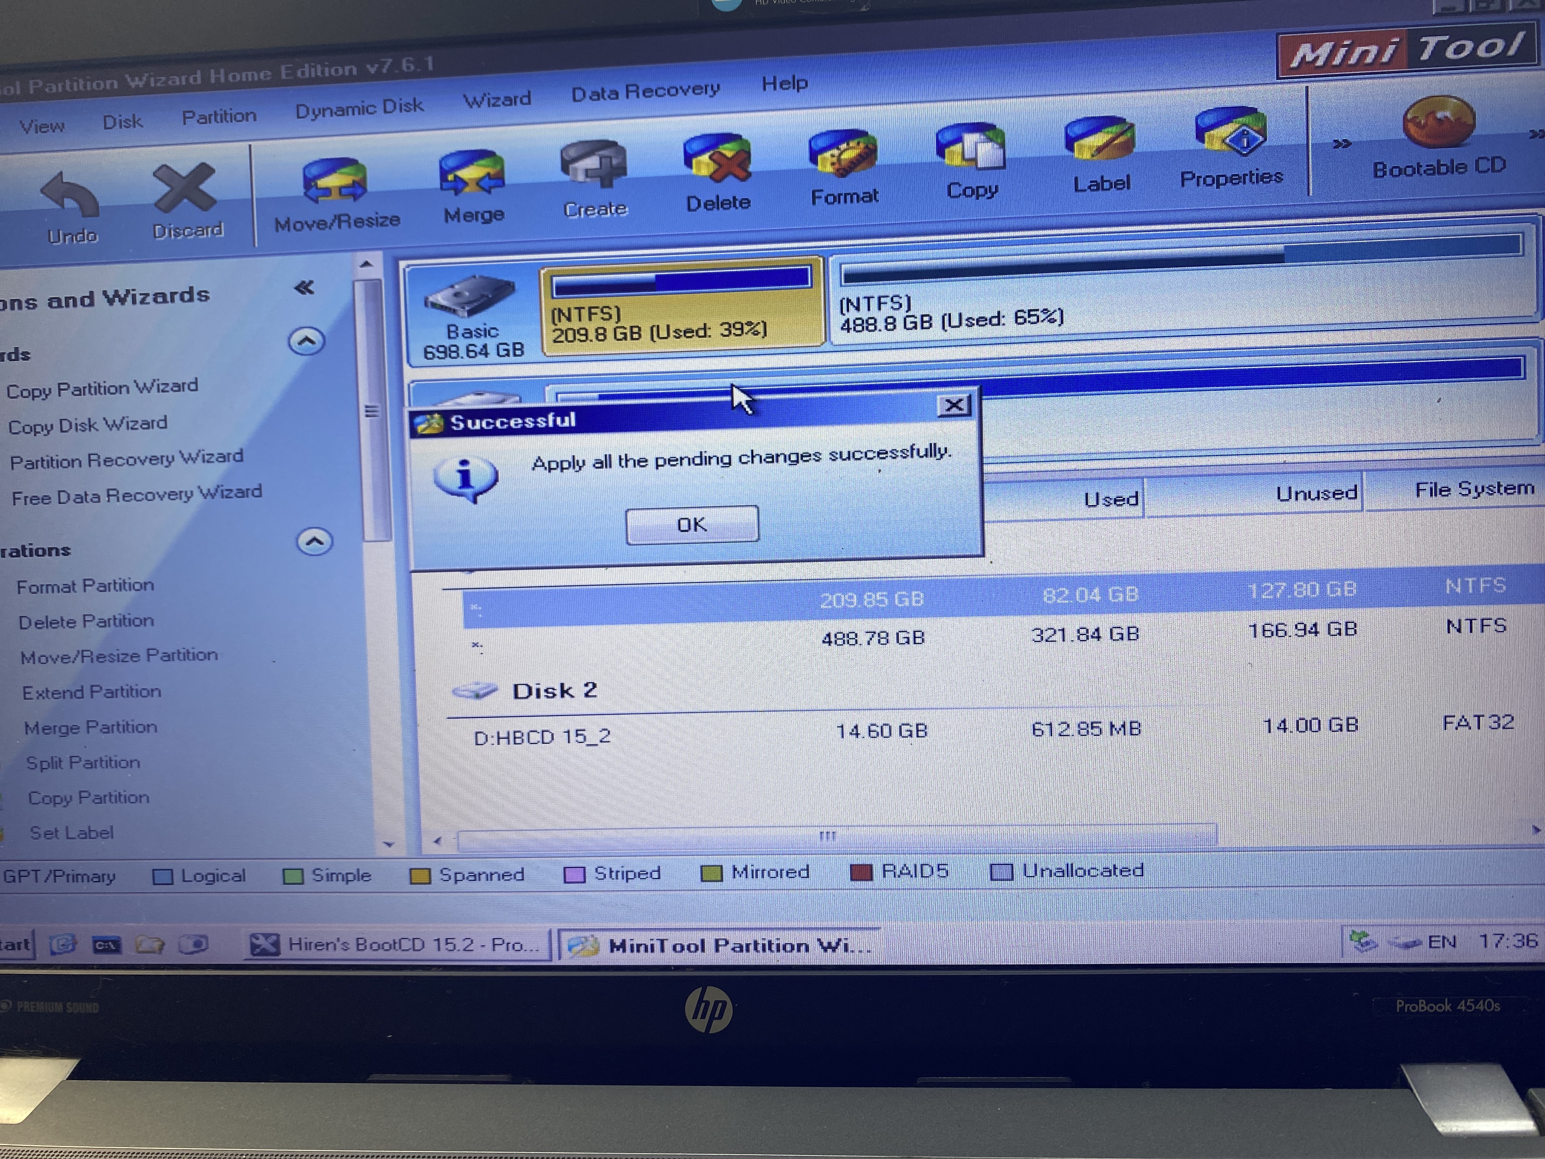Screen dimensions: 1545x1159
Task: Click Copy Partition in sidebar
Action: (x=88, y=798)
